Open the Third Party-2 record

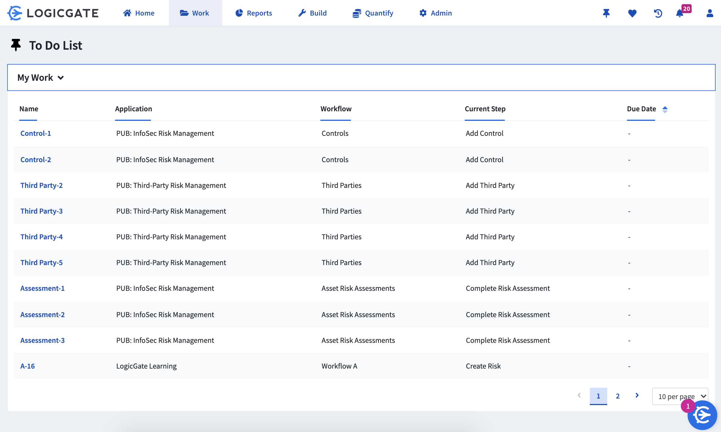coord(41,185)
